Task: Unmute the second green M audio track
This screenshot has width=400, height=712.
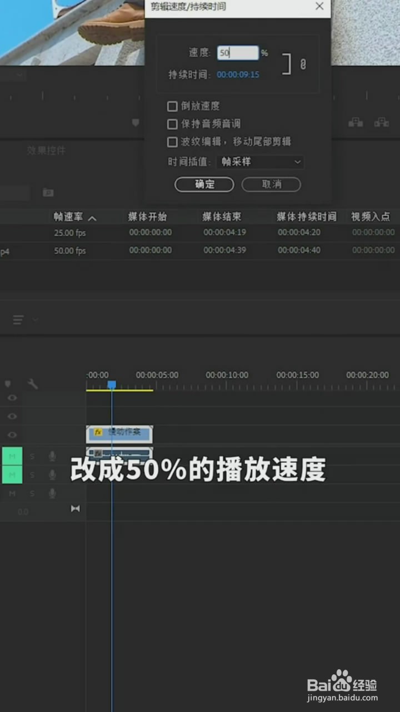Action: (12, 474)
